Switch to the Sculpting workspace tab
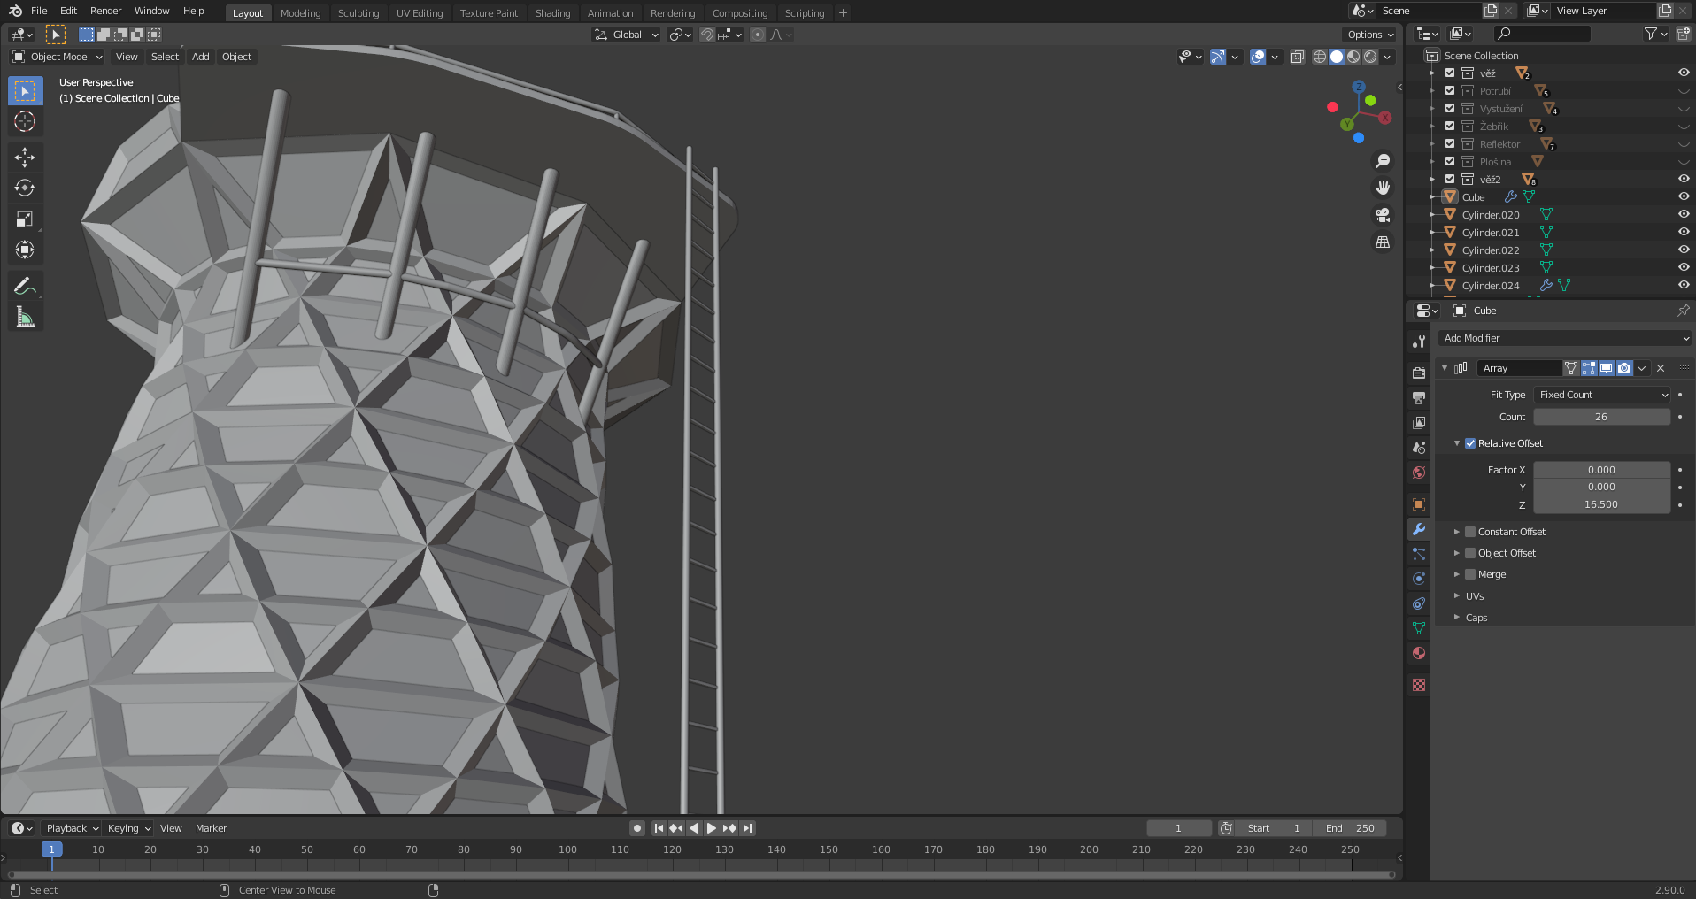1696x899 pixels. click(x=358, y=13)
